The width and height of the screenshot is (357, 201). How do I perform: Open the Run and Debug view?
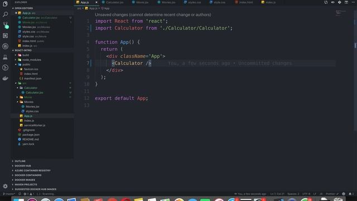pos(5,46)
